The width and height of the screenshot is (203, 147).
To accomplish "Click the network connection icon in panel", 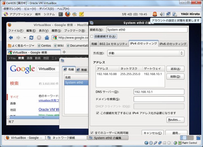I will pos(168,14).
